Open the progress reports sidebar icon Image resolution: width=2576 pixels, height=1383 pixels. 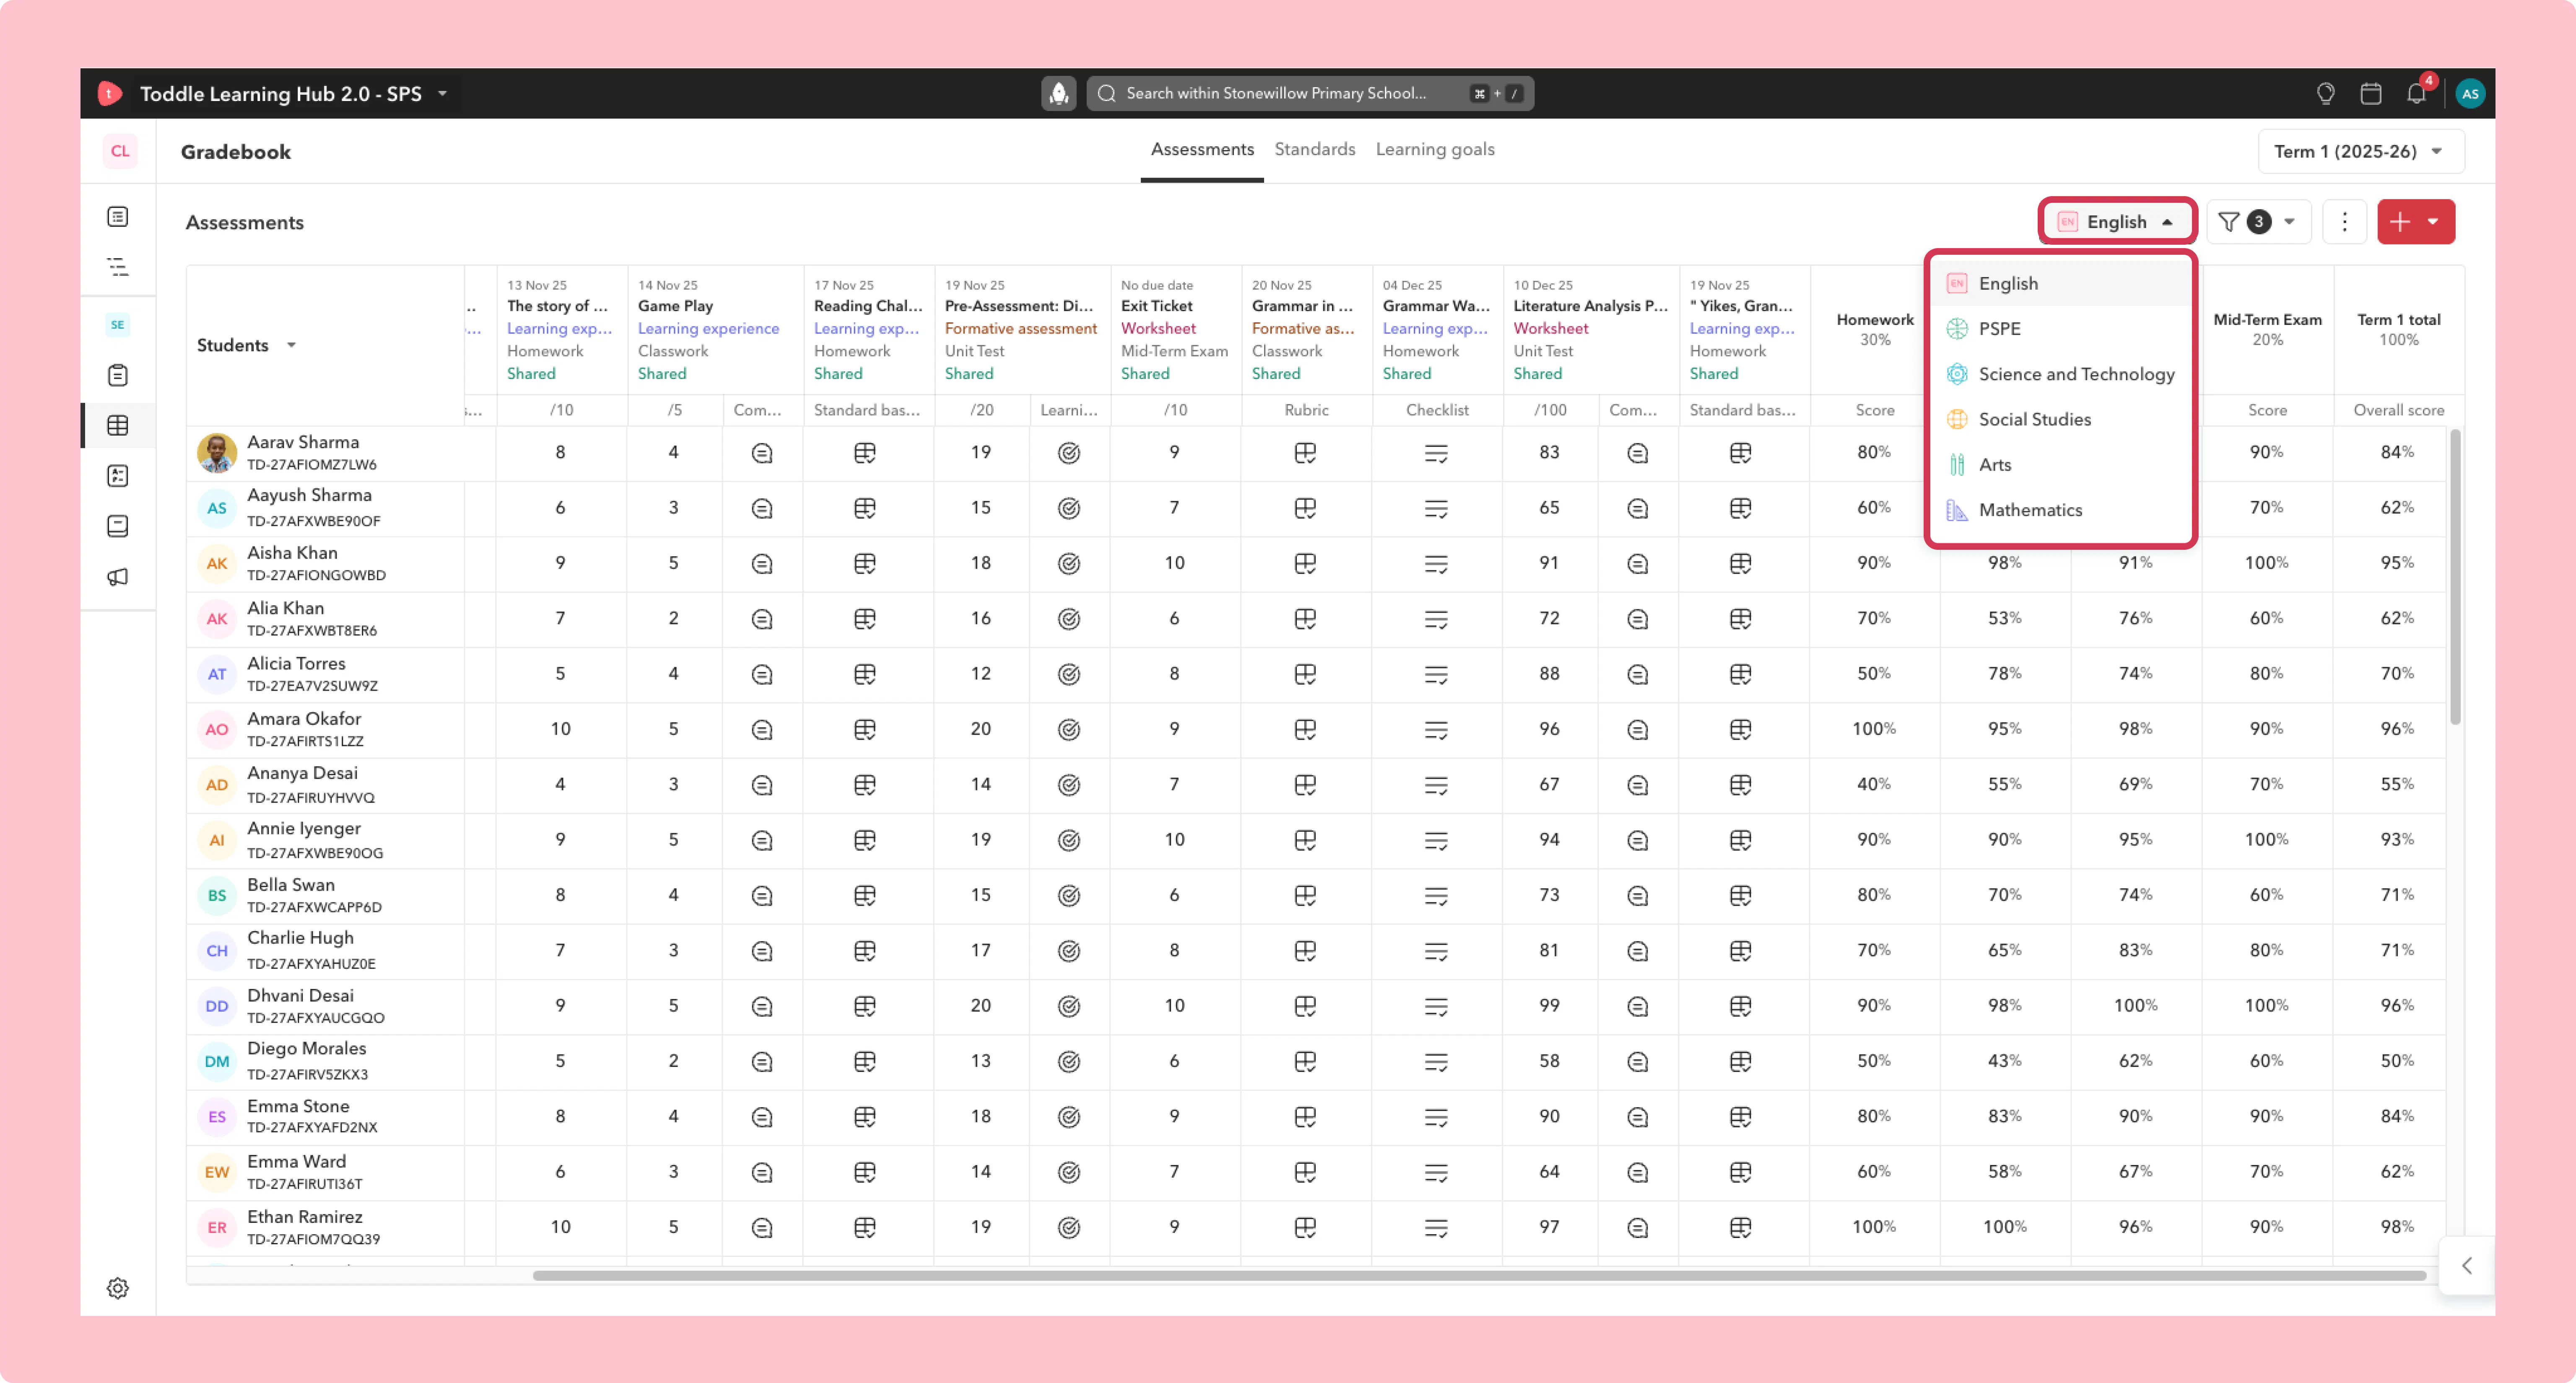118,476
